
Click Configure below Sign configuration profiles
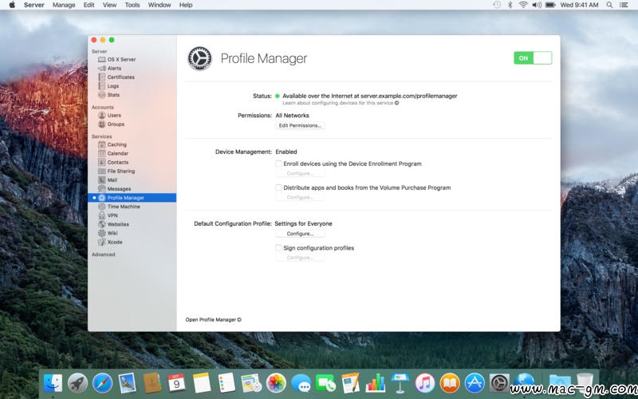[301, 258]
